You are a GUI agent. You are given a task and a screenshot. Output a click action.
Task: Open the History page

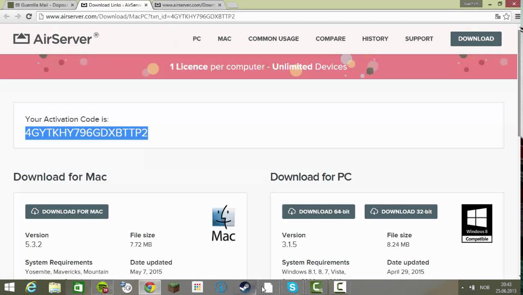(x=375, y=39)
